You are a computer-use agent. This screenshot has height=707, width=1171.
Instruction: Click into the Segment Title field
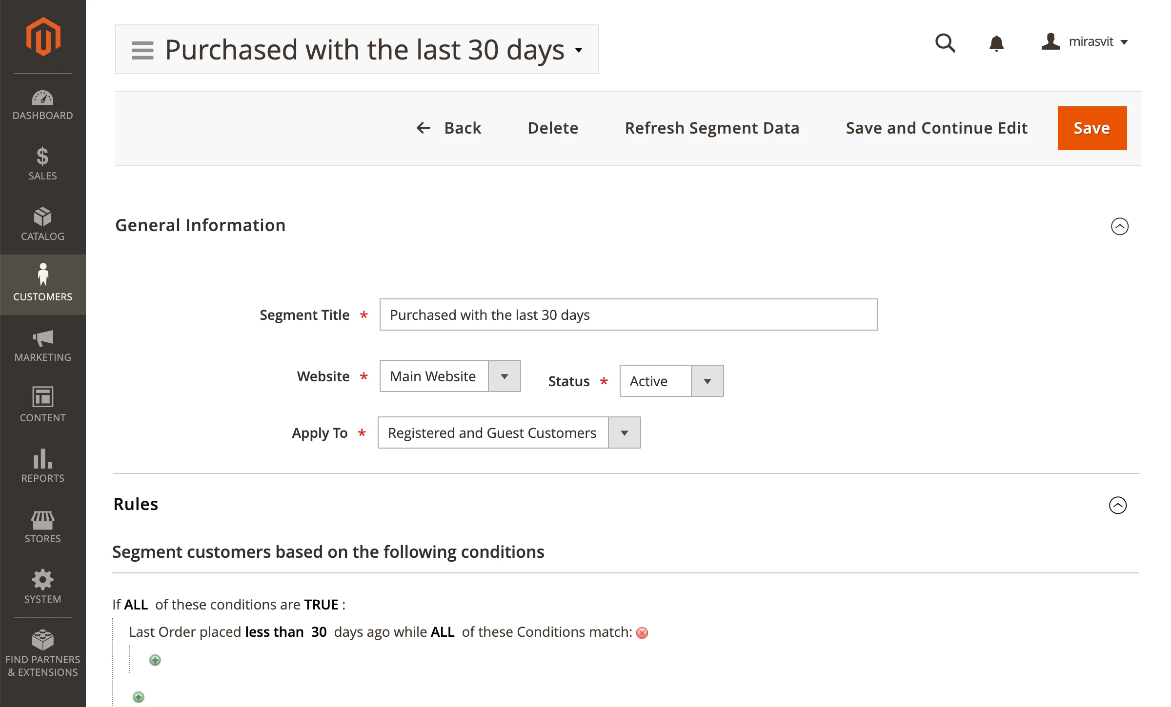[628, 314]
